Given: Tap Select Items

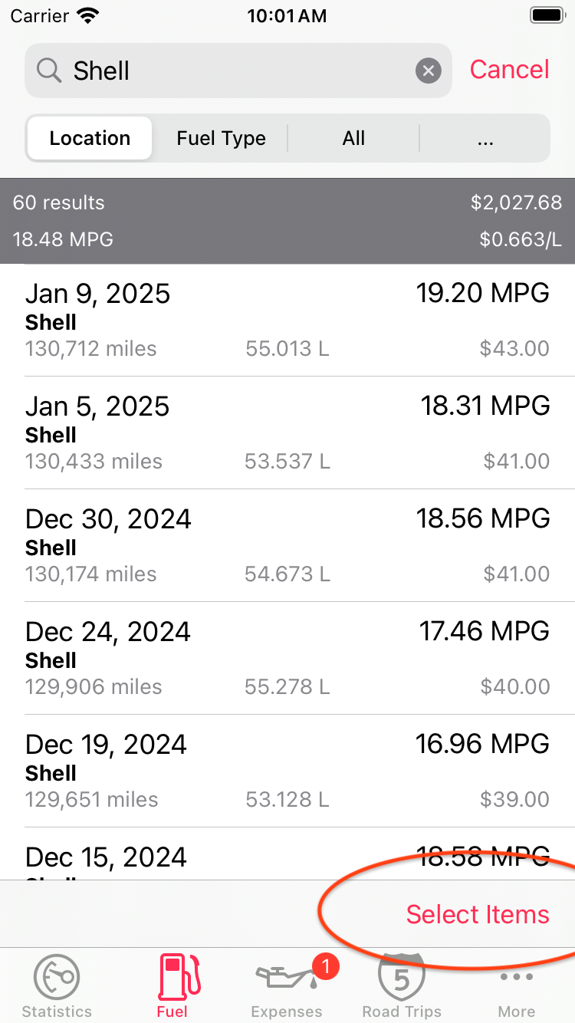Looking at the screenshot, I should click(478, 914).
